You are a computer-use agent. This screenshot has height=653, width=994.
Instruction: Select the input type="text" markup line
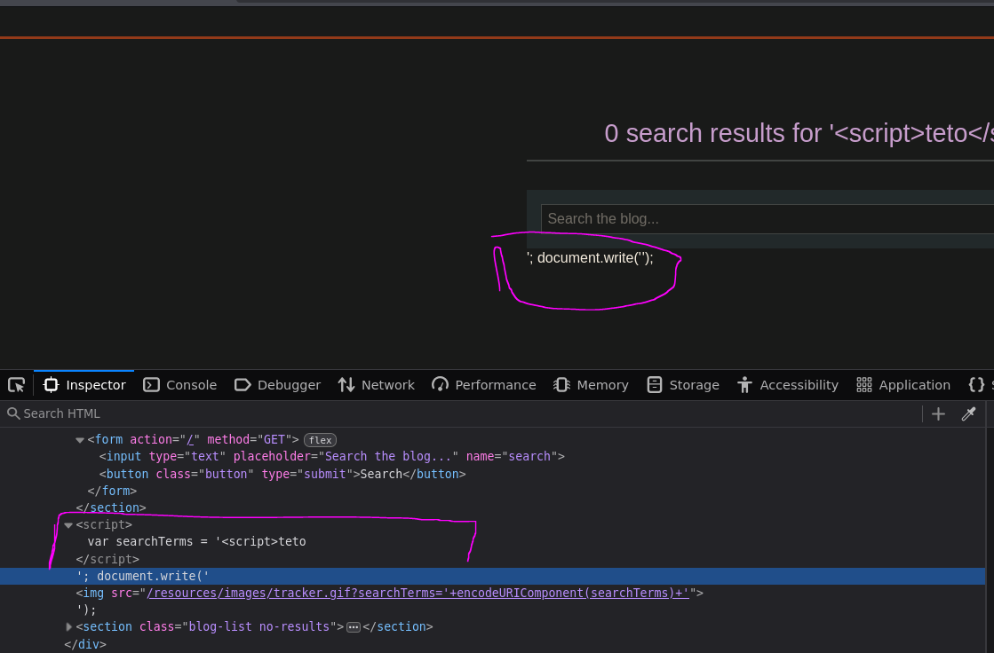click(331, 456)
